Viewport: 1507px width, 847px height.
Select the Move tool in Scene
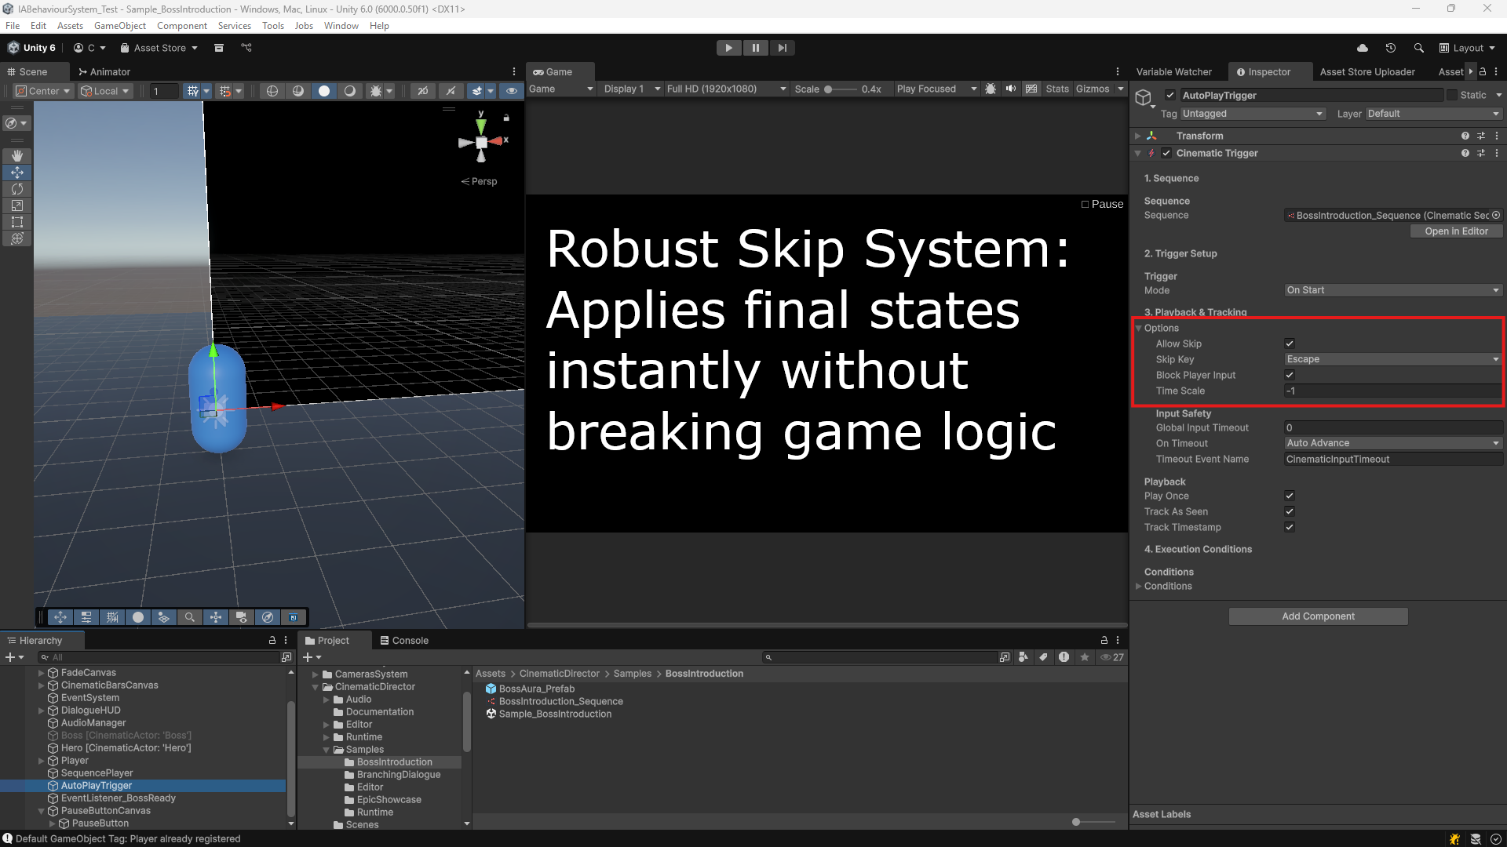(17, 173)
